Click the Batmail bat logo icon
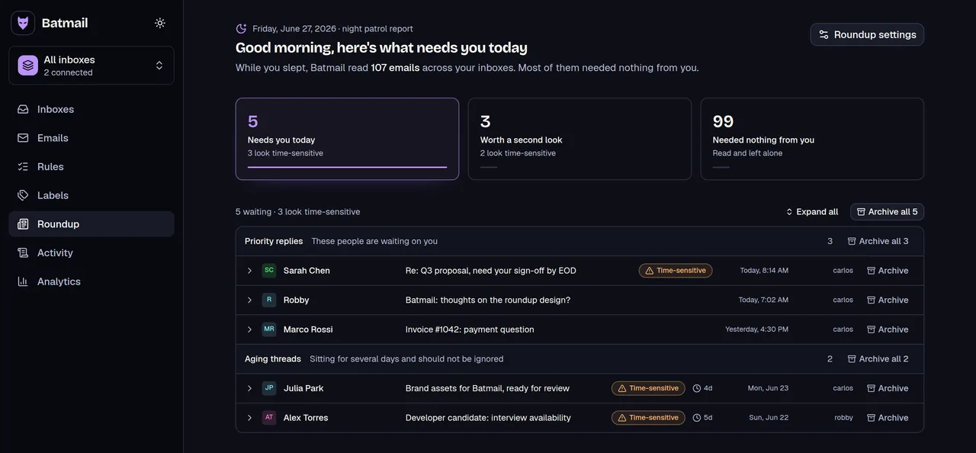This screenshot has height=453, width=976. click(x=23, y=23)
